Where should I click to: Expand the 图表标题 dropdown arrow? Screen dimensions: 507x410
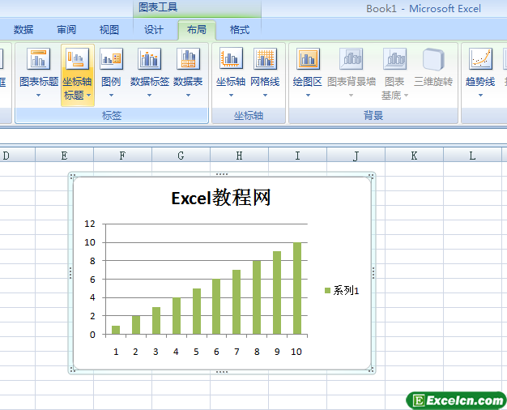click(39, 95)
